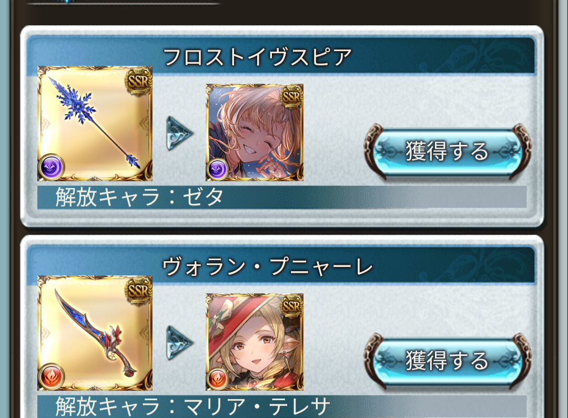This screenshot has height=418, width=568.
Task: Open the ヴォラン・プニャーレ dagger weapon thumbnail
Action: 95,333
